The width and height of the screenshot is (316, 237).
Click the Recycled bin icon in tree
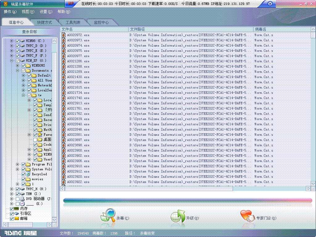click(x=28, y=174)
